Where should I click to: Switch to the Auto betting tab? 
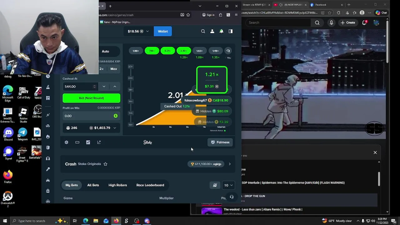105,51
